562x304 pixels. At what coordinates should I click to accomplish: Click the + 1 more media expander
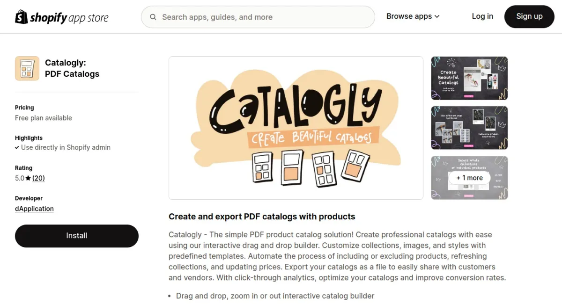click(469, 178)
